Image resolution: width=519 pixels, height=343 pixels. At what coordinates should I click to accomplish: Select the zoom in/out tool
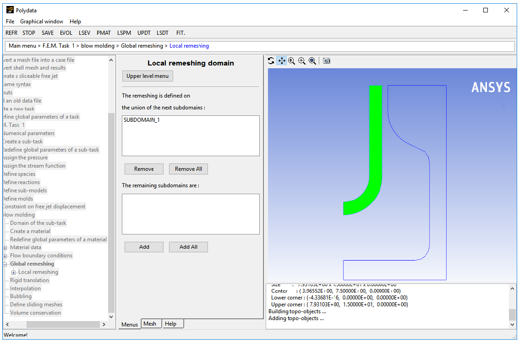tap(292, 61)
